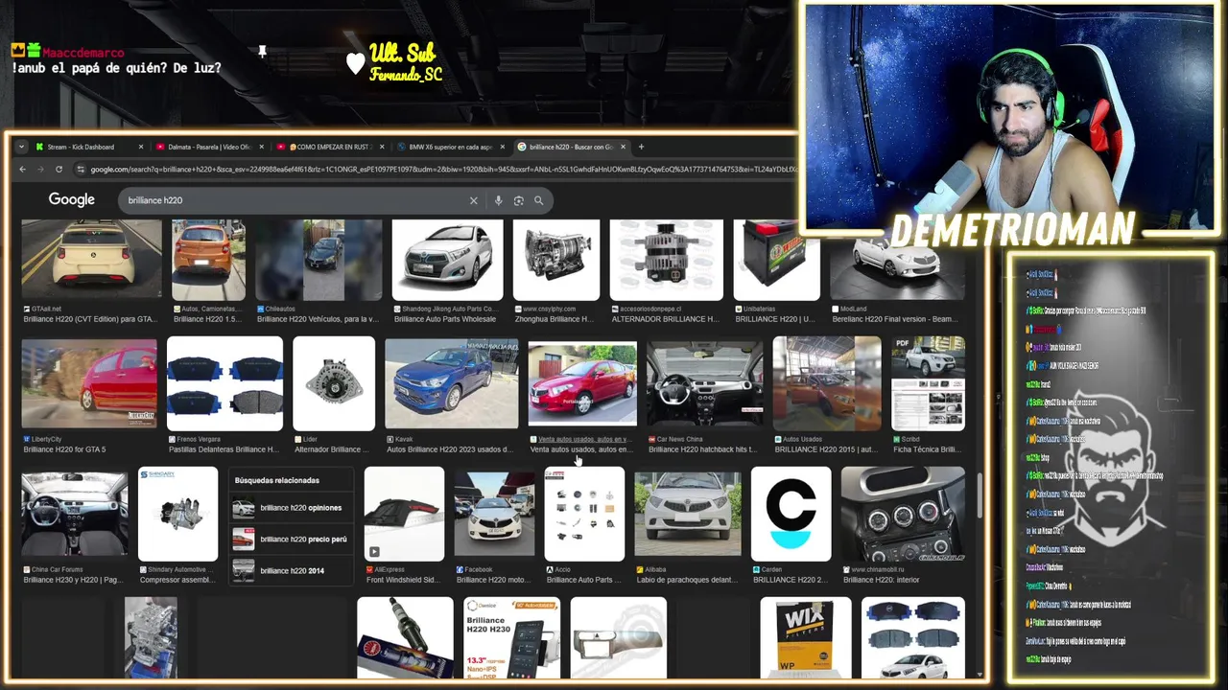The height and width of the screenshot is (690, 1228).
Task: Open a new tab with the plus icon
Action: click(642, 147)
